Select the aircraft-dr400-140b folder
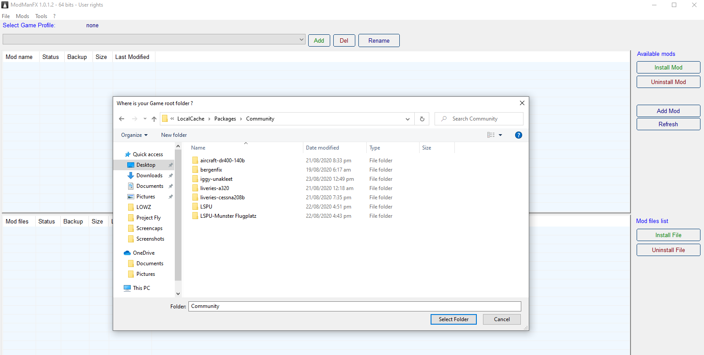Image resolution: width=704 pixels, height=355 pixels. coord(222,161)
